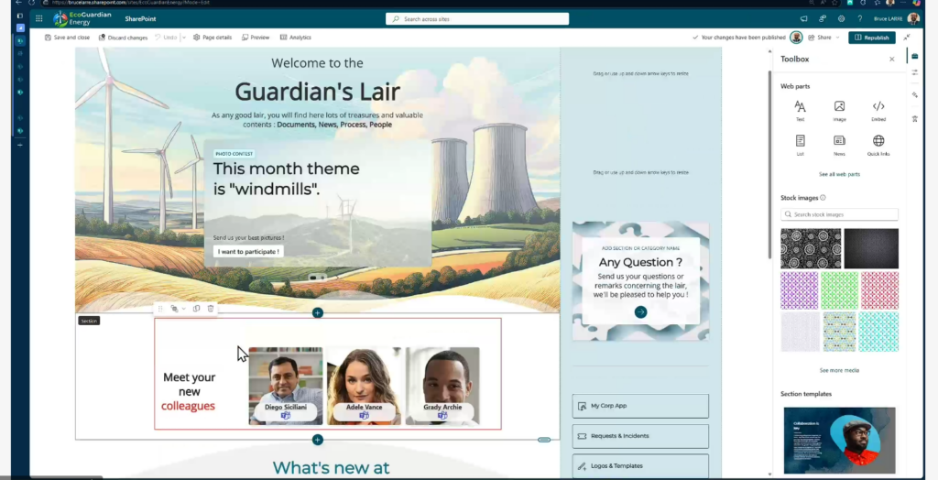Select Diego Siciliani's photo card
The width and height of the screenshot is (938, 480).
coord(286,386)
